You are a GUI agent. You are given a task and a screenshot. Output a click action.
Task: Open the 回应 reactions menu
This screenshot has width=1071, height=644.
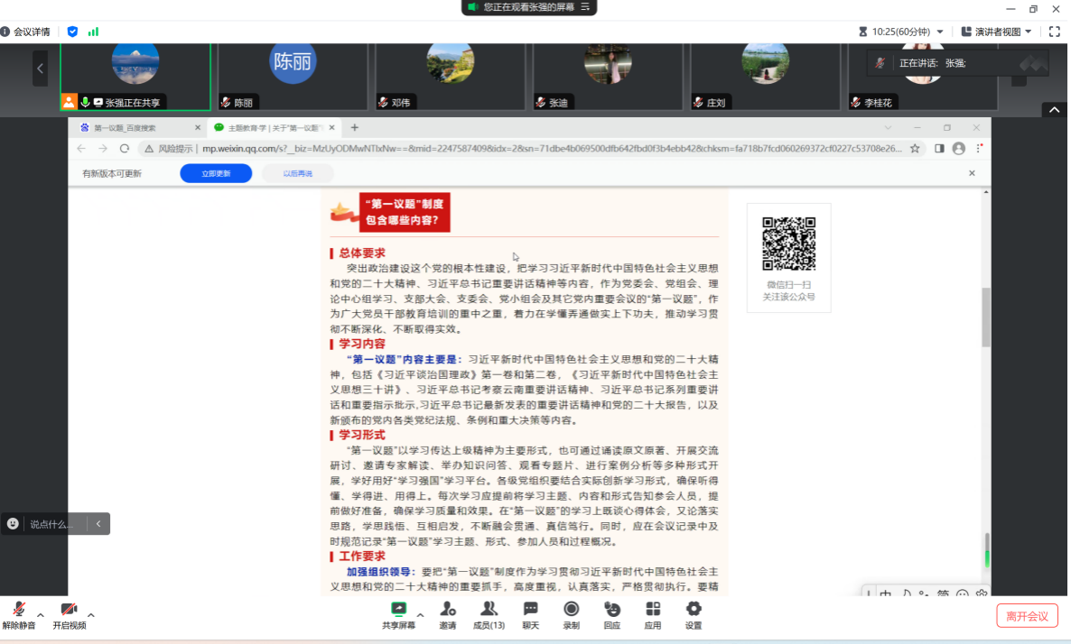point(612,615)
